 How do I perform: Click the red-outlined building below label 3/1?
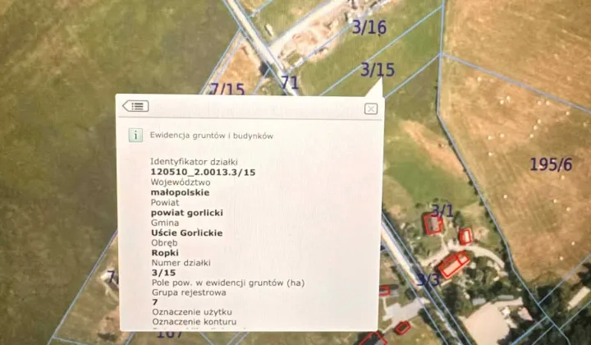pyautogui.click(x=433, y=224)
